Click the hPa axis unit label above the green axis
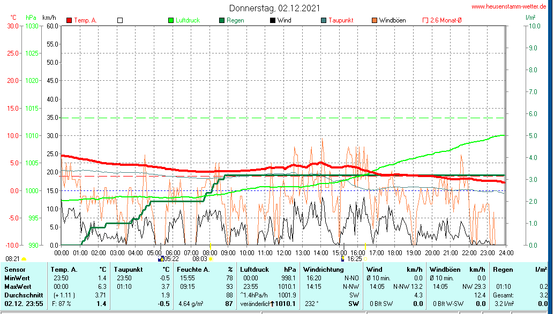554x314 pixels. 31,18
